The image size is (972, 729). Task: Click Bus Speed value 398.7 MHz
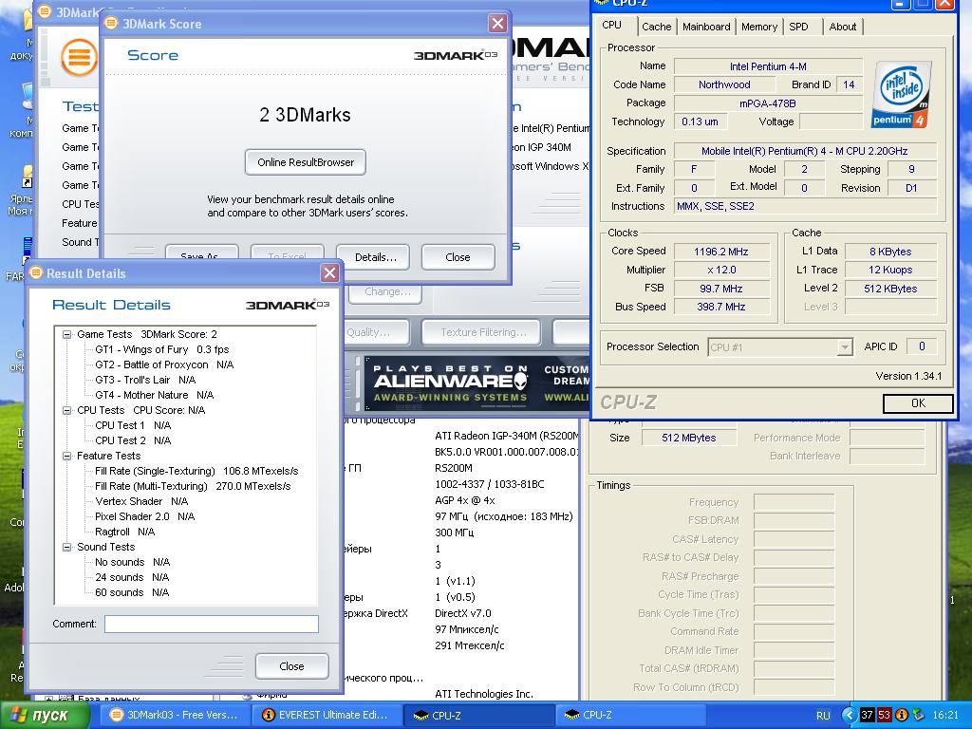pos(721,307)
